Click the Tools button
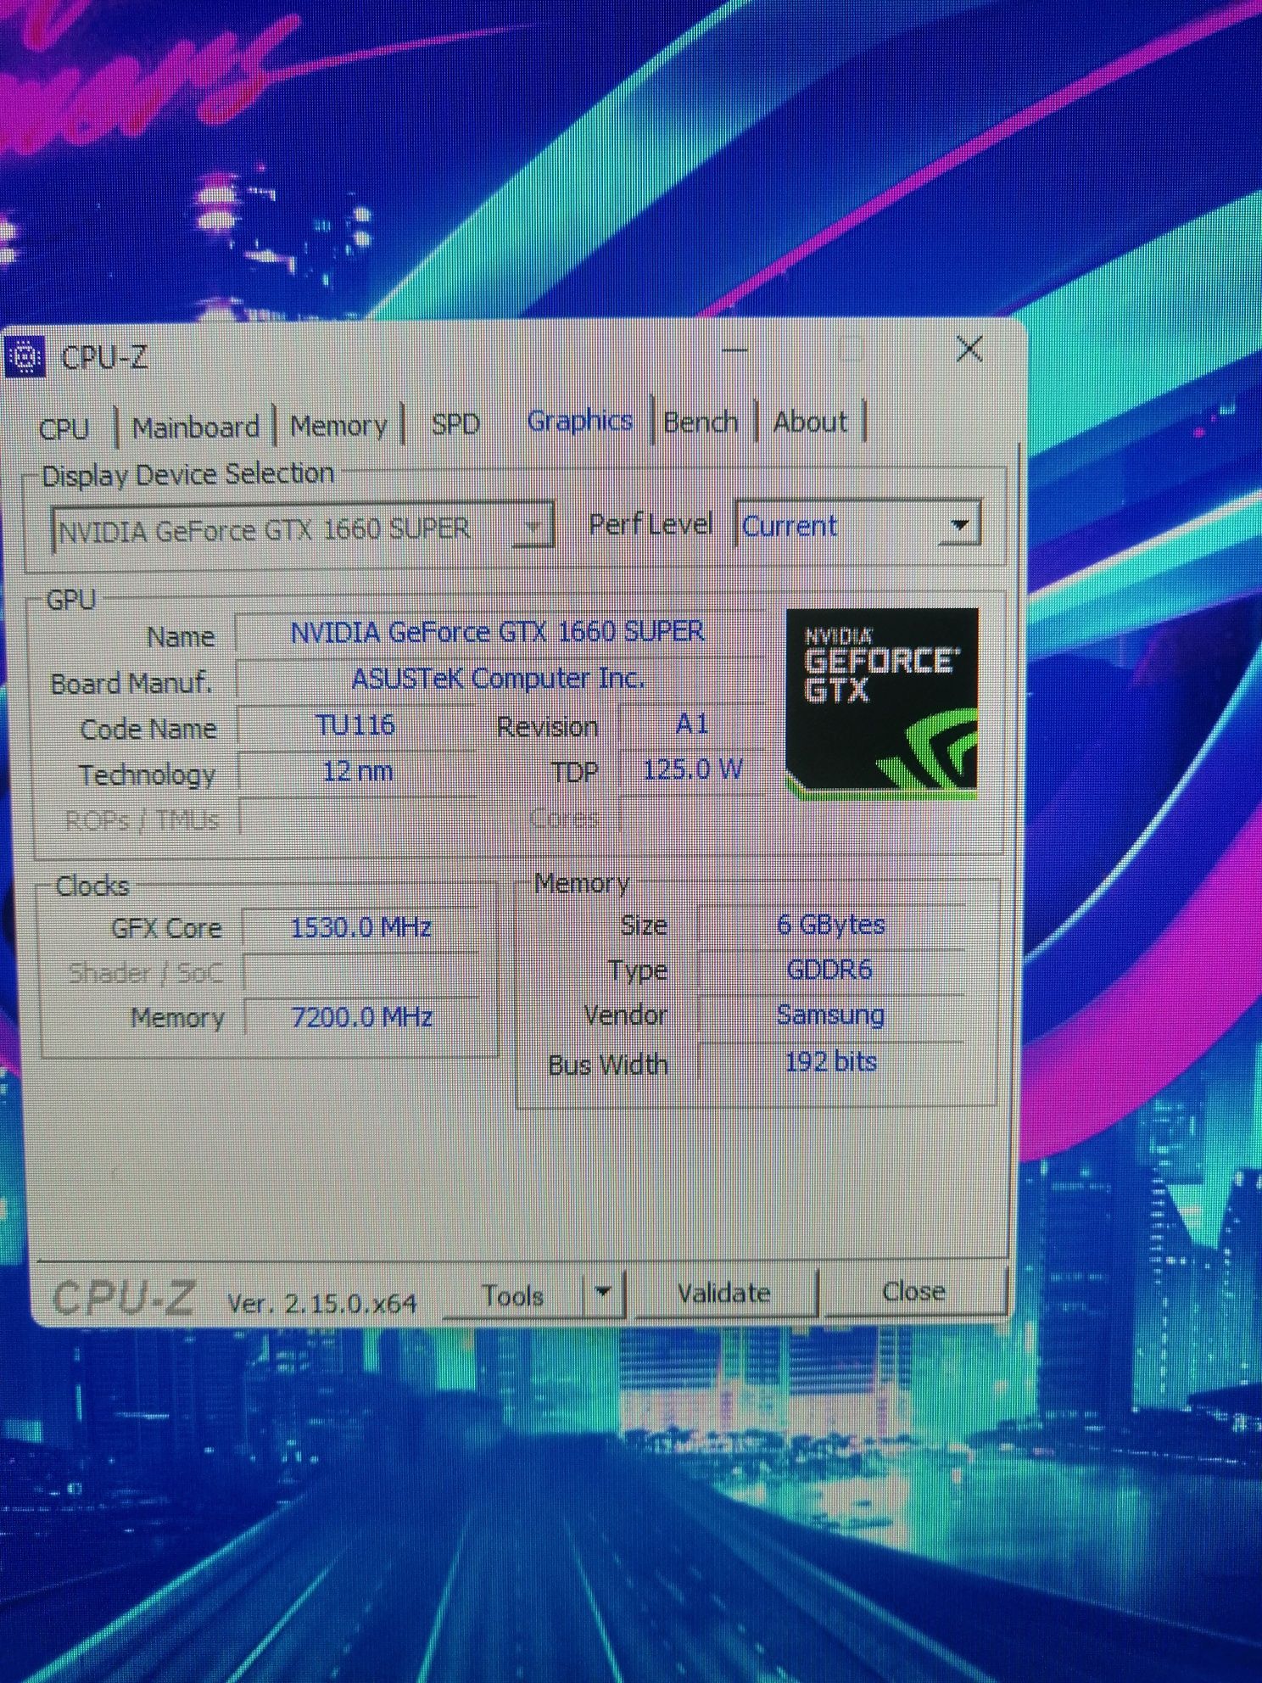Viewport: 1262px width, 1683px height. (x=513, y=1295)
